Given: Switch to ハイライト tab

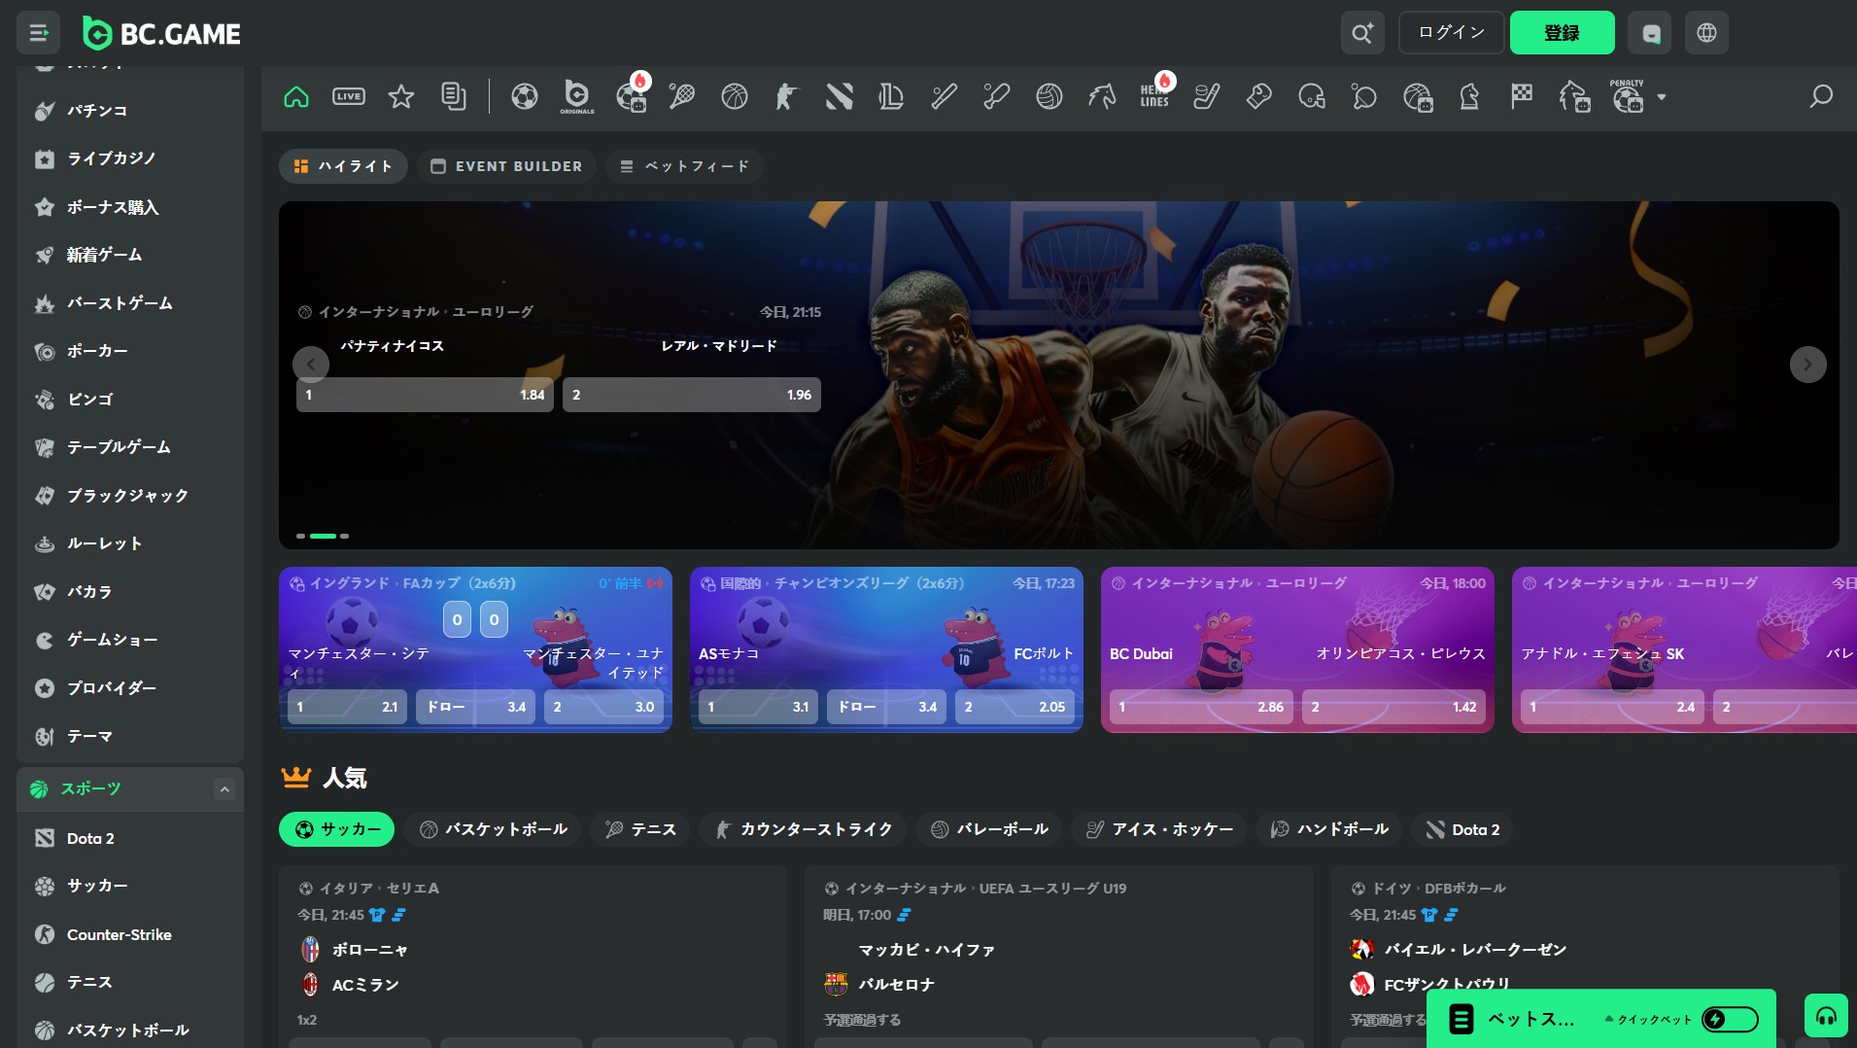Looking at the screenshot, I should click(x=343, y=166).
